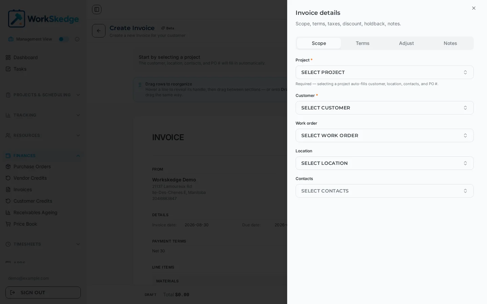Open the Select Work Order dropdown

[385, 135]
